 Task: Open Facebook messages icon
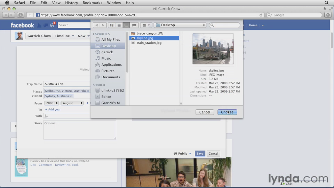pyautogui.click(x=46, y=25)
